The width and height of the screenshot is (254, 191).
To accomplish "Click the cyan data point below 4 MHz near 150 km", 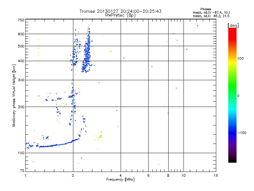I will coord(118,126).
